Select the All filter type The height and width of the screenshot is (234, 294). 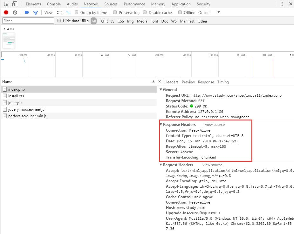(93, 21)
